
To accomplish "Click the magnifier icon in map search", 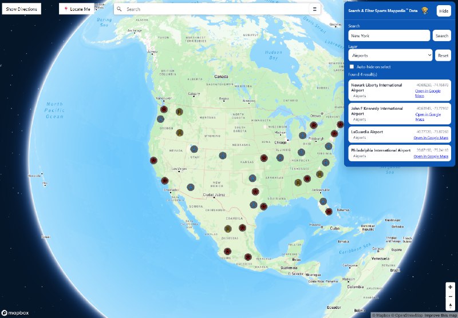I will [x=120, y=9].
